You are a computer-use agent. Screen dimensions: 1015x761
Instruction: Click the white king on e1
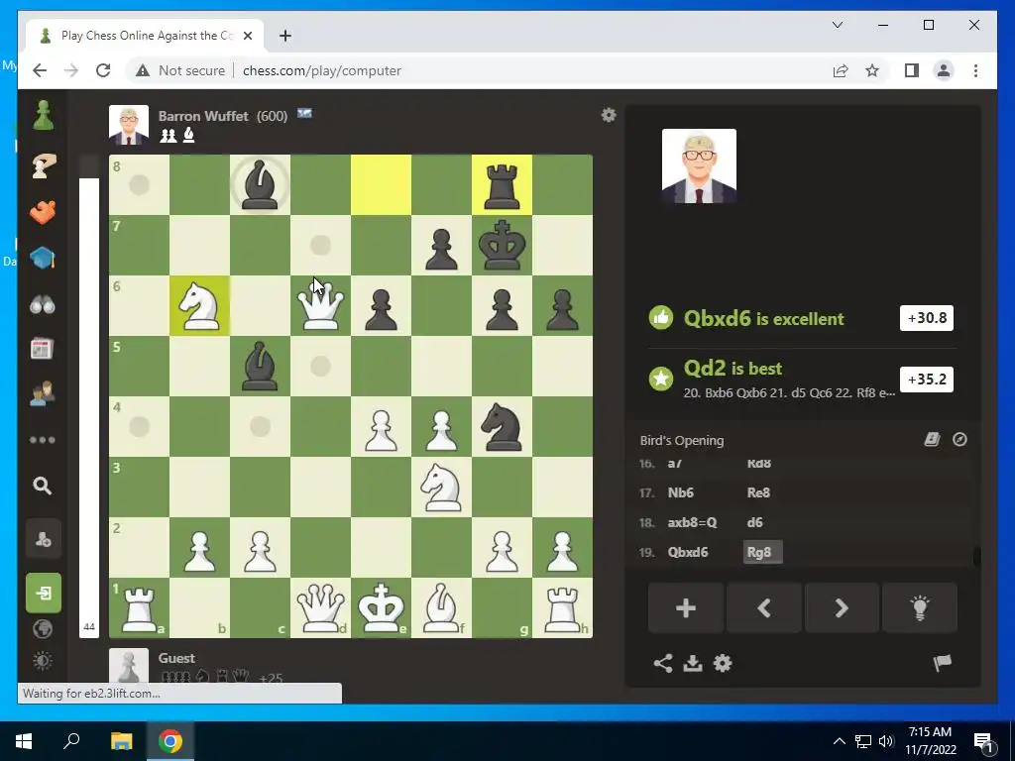[381, 607]
